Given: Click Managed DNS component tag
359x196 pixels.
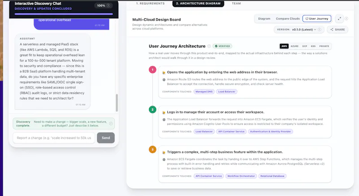Looking at the screenshot, I should click(x=204, y=92).
